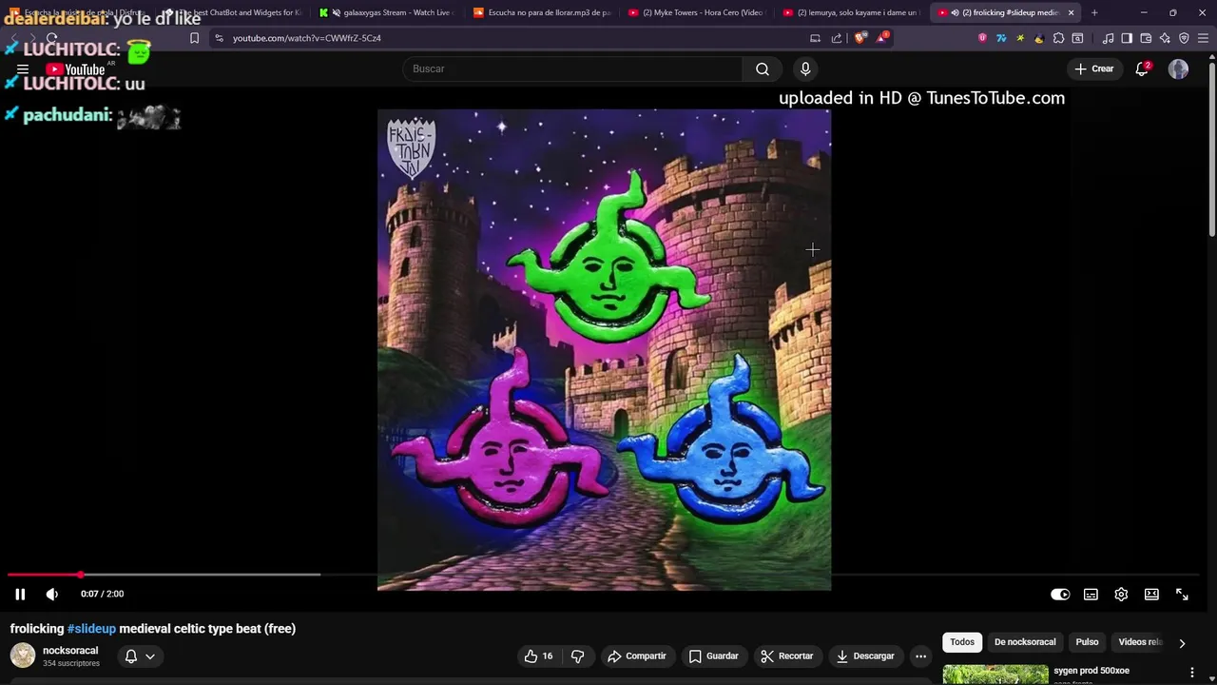Open the Brave Shields lion icon

tap(860, 38)
